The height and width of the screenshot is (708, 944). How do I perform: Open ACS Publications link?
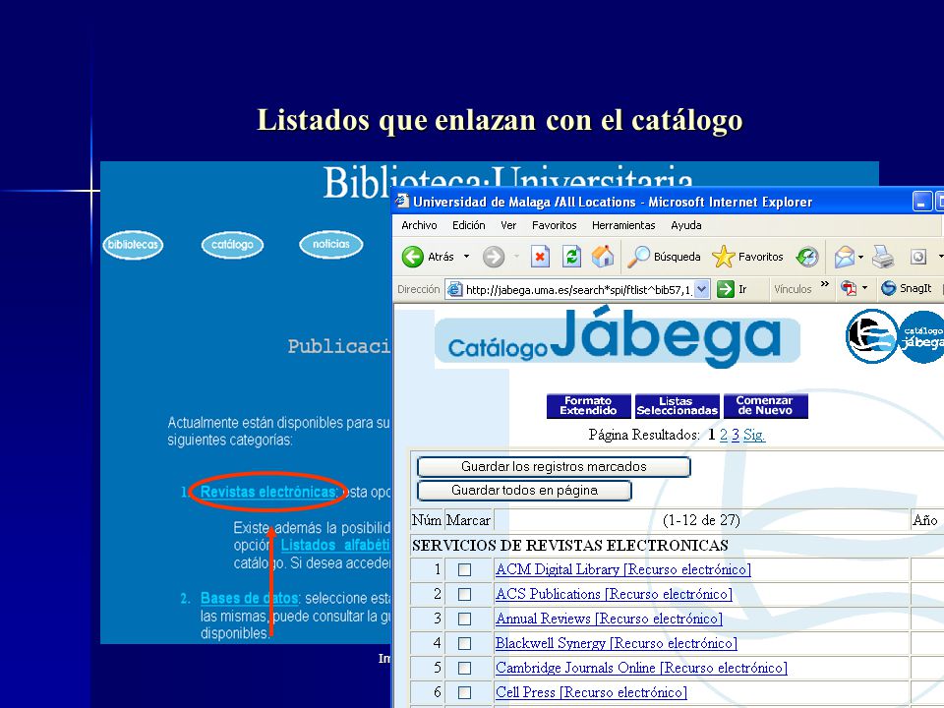[614, 594]
